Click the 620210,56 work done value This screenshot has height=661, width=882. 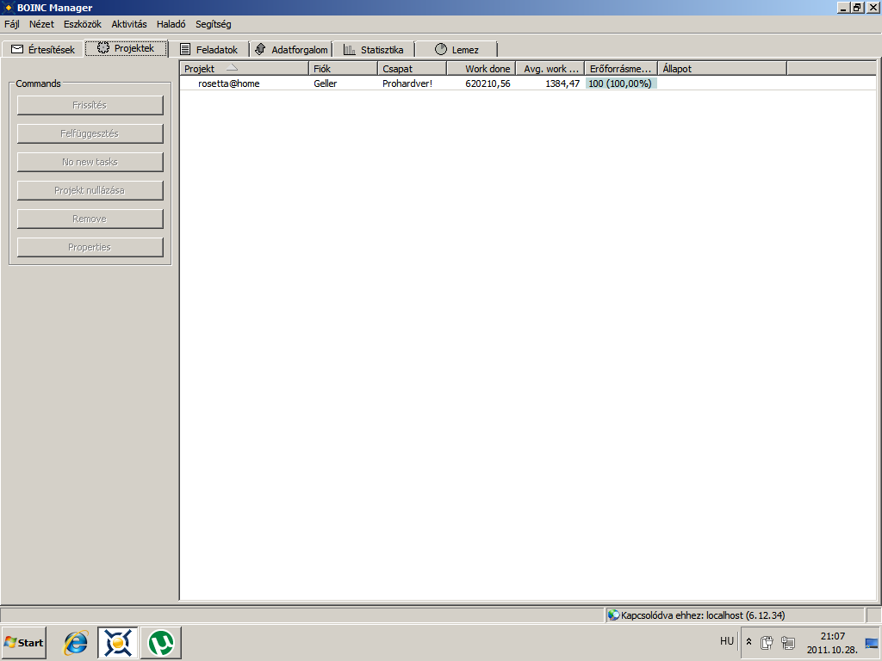[488, 83]
